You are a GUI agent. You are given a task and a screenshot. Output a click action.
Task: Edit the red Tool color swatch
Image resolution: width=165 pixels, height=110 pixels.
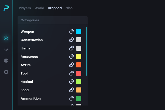tap(79, 73)
